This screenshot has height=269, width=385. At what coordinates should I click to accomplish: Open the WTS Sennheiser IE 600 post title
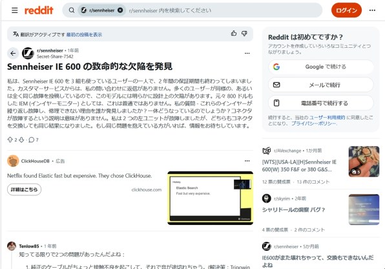pos(299,166)
